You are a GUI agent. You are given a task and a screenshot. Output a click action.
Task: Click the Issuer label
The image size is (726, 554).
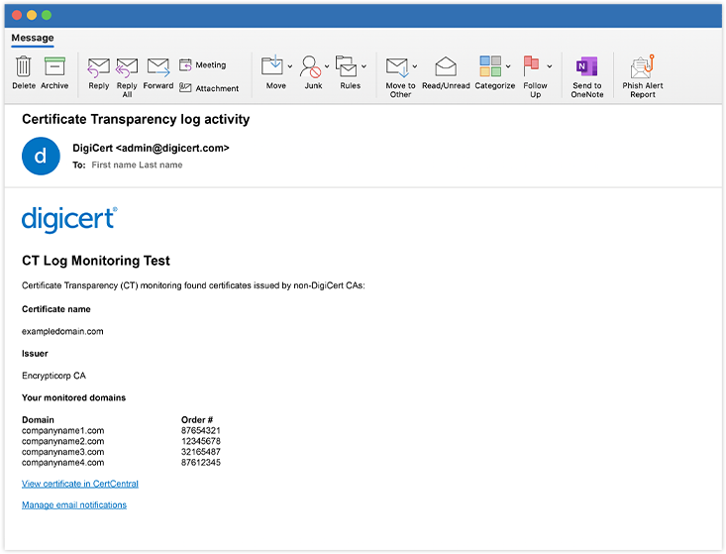(35, 354)
